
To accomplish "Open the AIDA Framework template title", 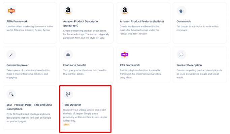I will click(17, 21).
